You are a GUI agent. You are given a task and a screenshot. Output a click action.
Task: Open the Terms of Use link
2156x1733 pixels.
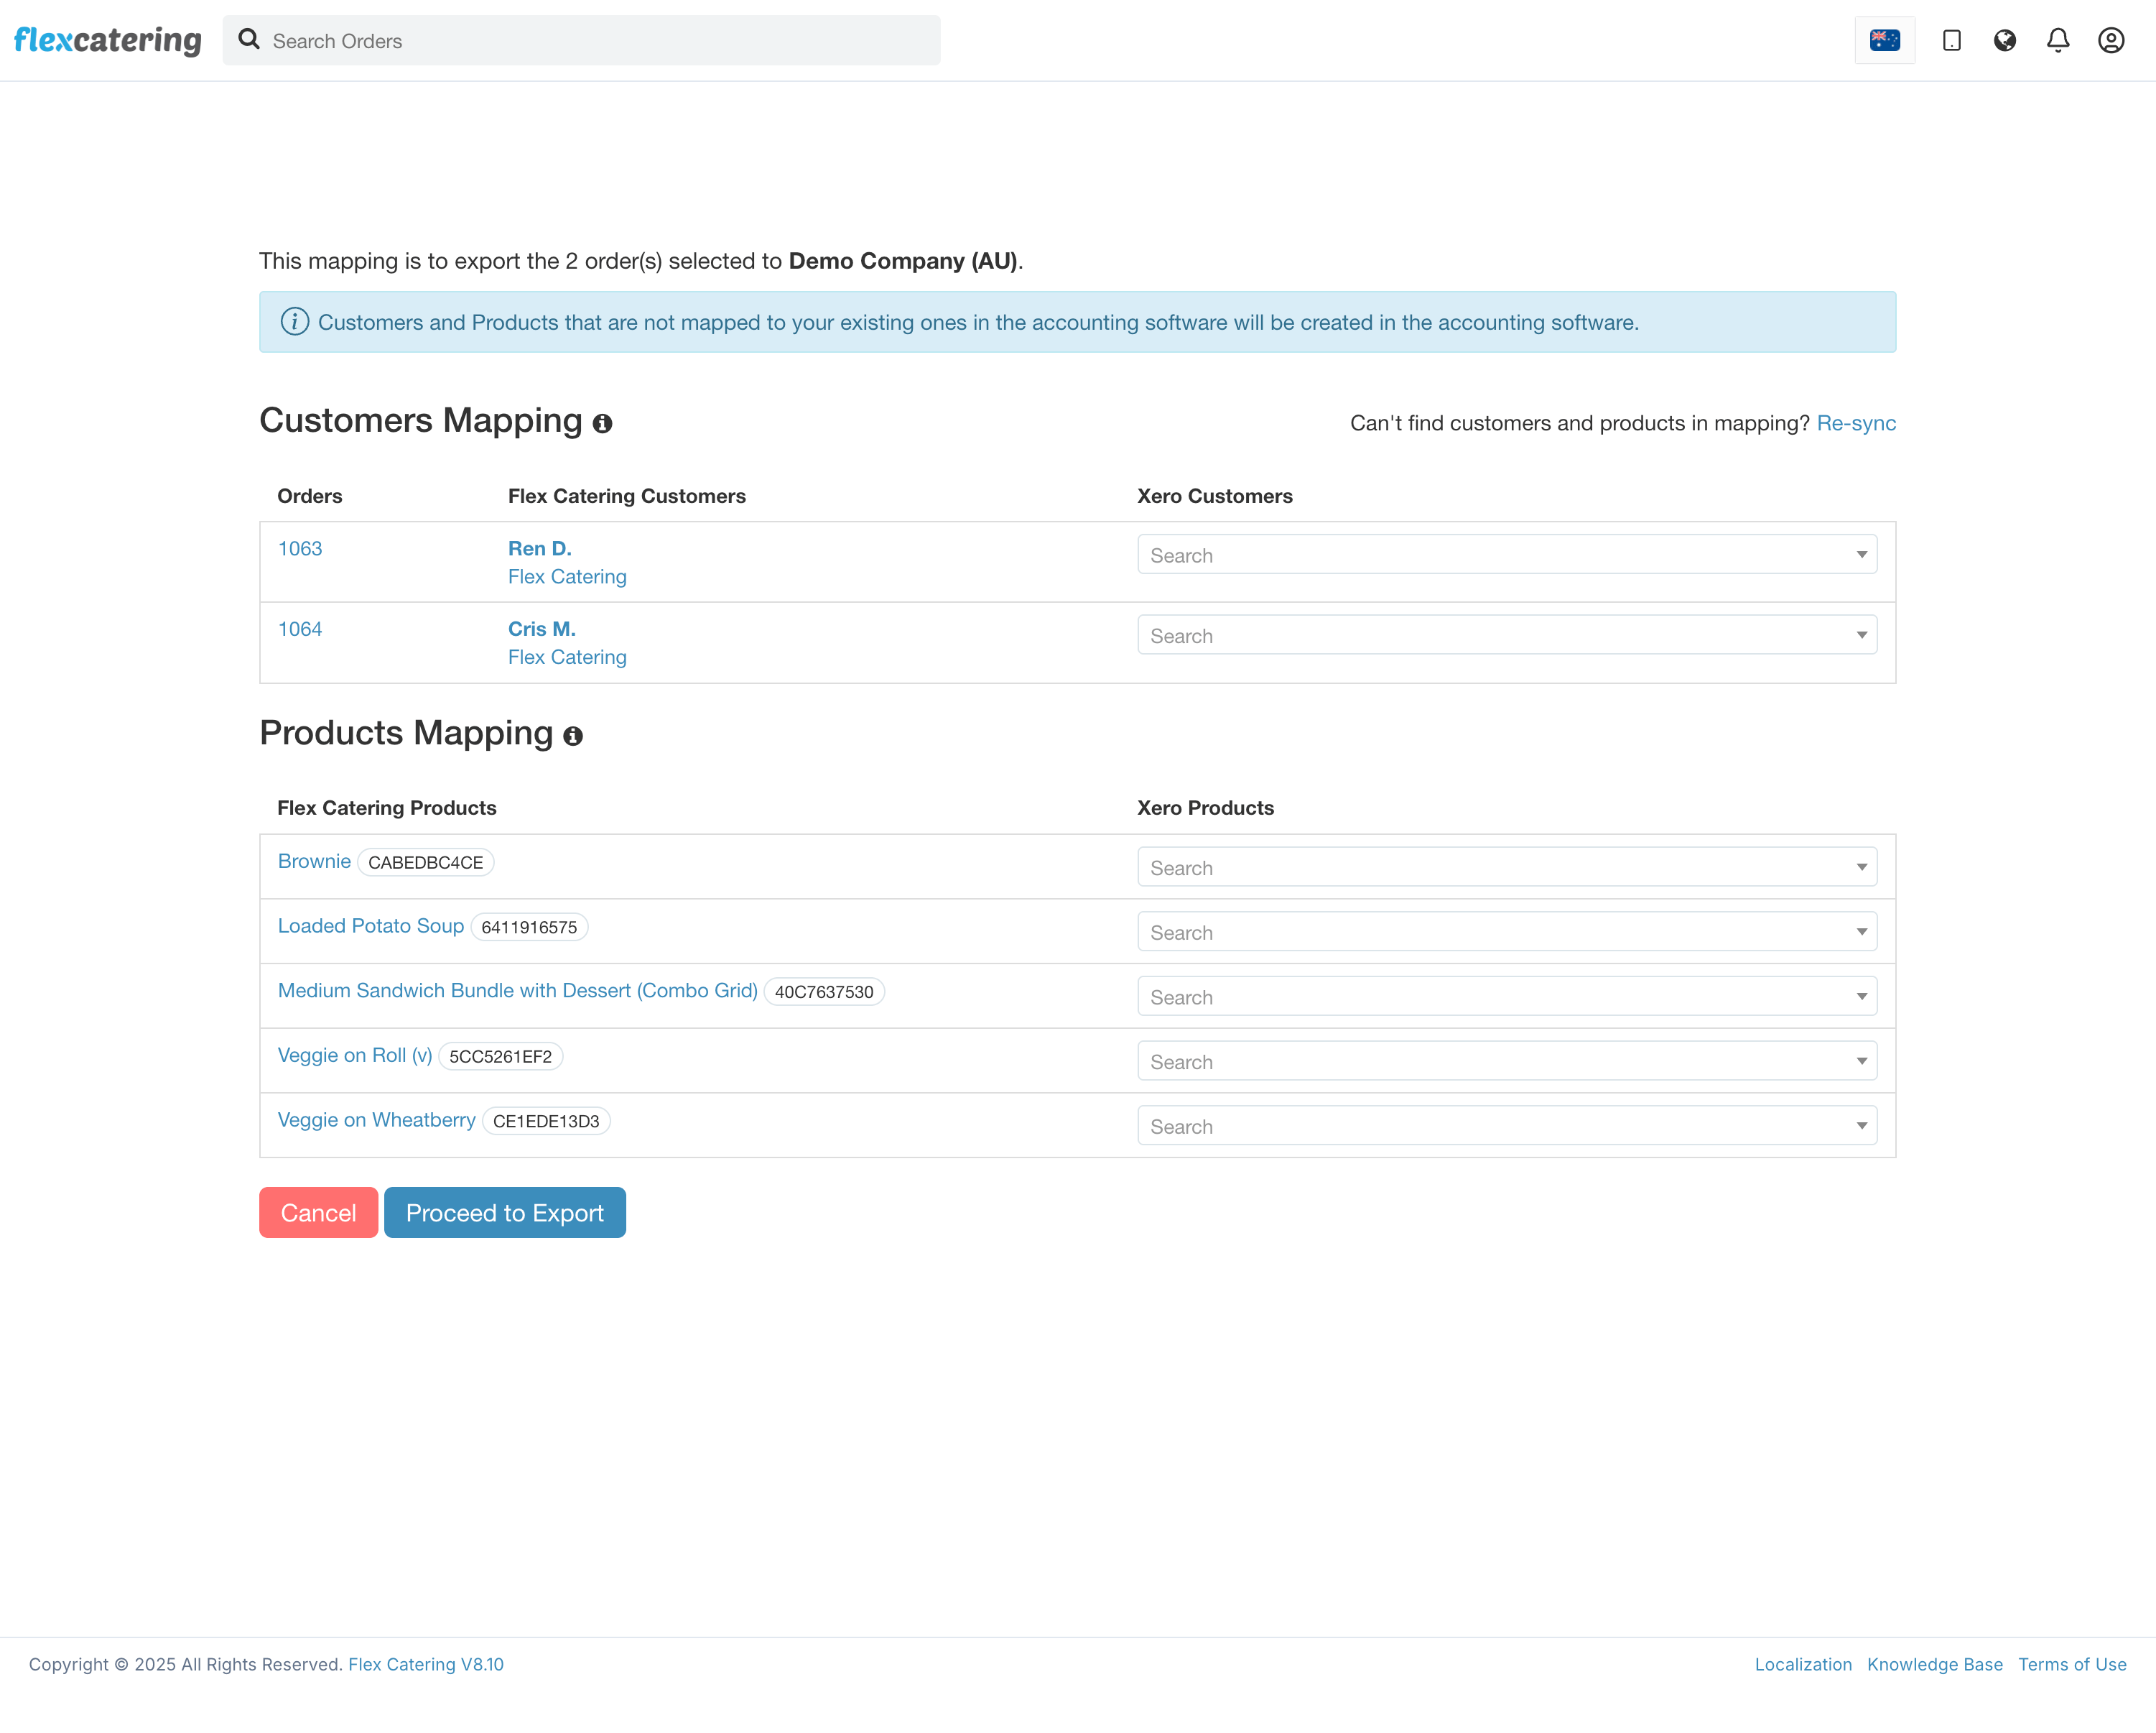tap(2072, 1664)
